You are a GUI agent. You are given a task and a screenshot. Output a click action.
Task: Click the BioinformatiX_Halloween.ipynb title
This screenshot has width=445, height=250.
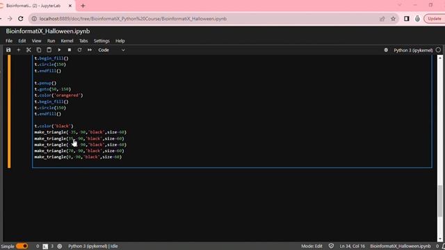click(48, 31)
